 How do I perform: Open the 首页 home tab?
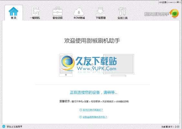coord(14,13)
